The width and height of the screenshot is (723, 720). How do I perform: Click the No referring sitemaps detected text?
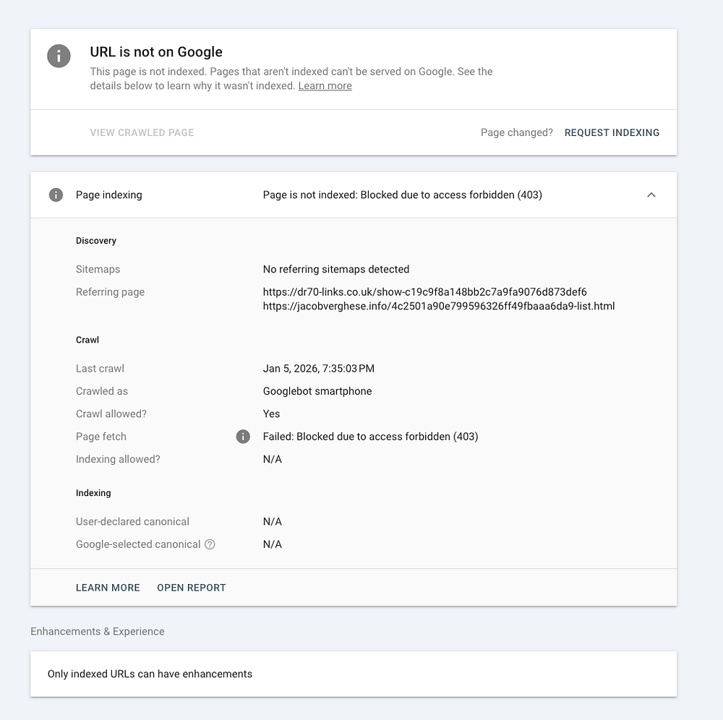tap(336, 270)
